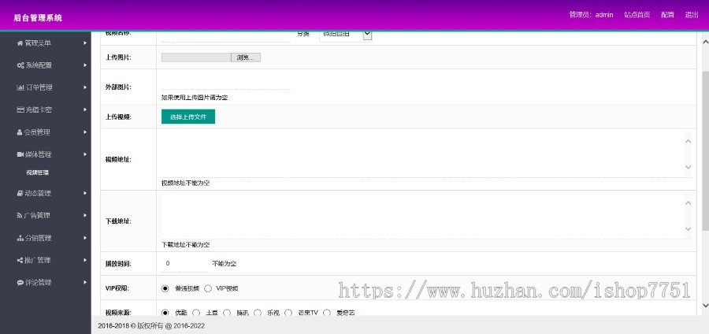Click the page scrollbar down arrow
This screenshot has height=334, width=709.
(705, 306)
